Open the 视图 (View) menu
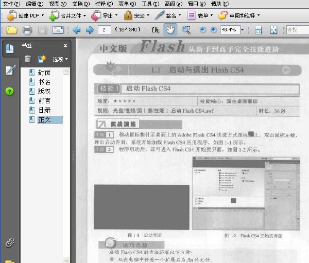 click(58, 4)
